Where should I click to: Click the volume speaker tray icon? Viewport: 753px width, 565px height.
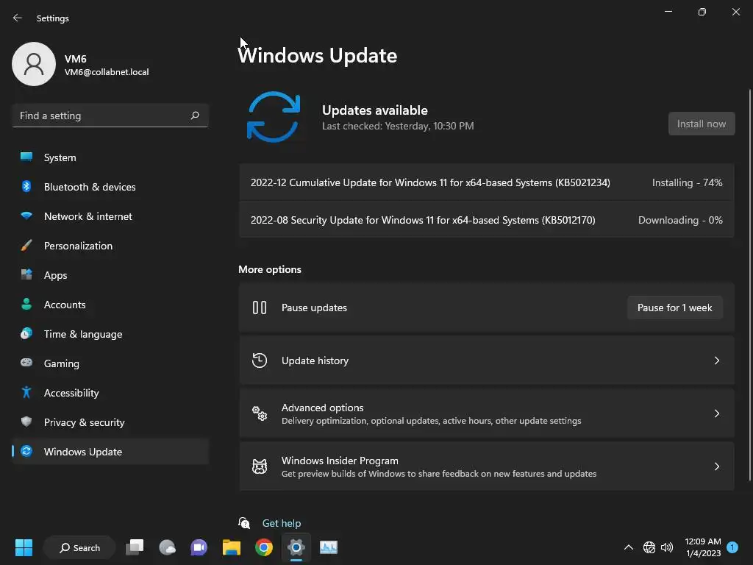click(666, 547)
